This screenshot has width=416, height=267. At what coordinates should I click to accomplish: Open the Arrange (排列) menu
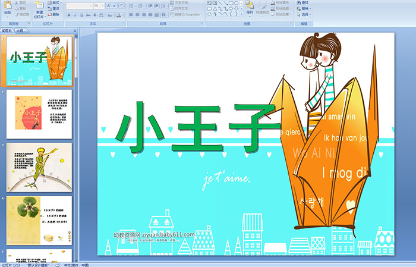[x=250, y=8]
